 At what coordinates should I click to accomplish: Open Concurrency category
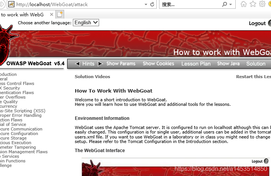(x=8, y=106)
